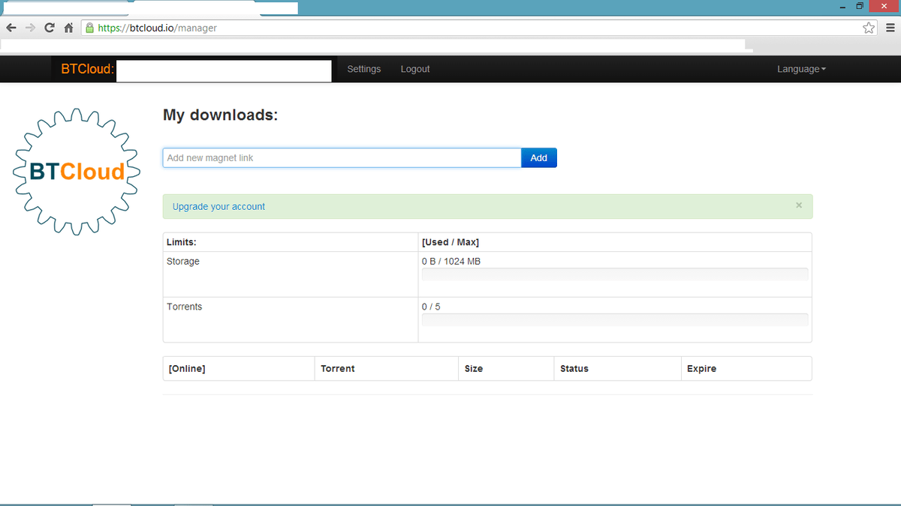Go to browser home page icon
This screenshot has height=506, width=901.
click(68, 28)
